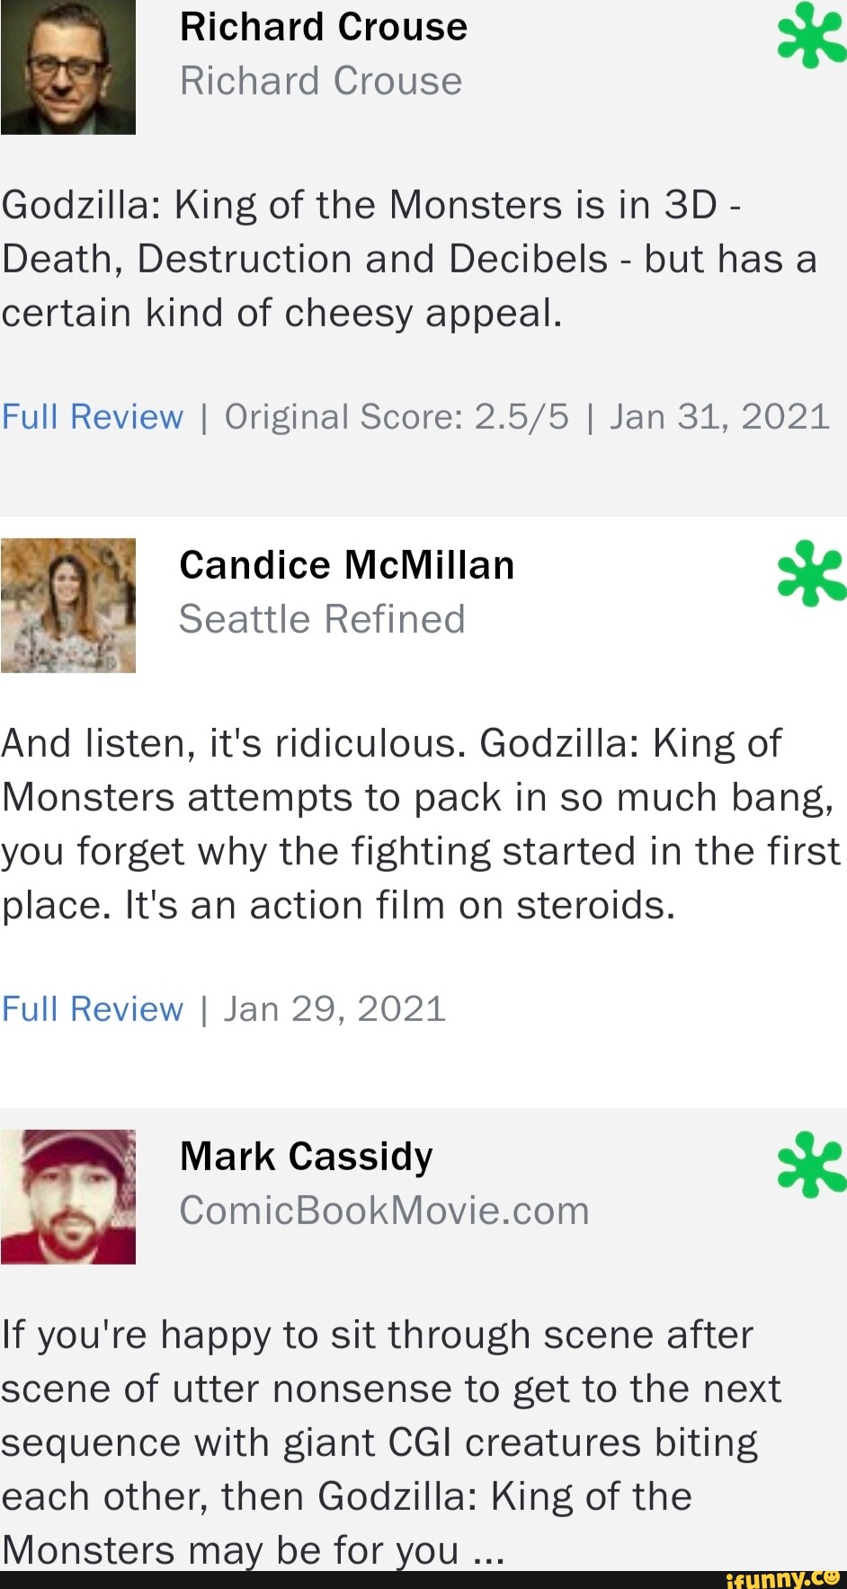
Task: Select the critic name Richard Crouse
Action: [323, 26]
